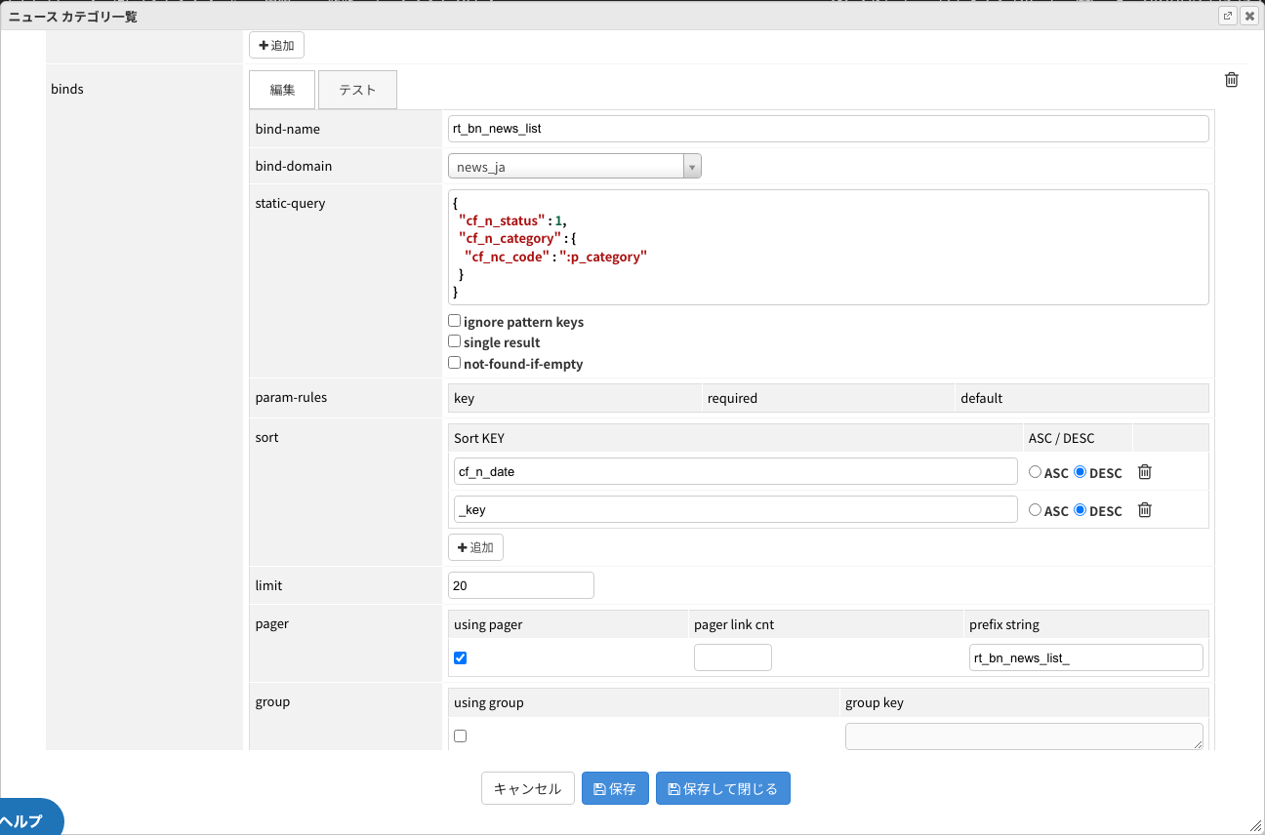Click the "group key" header

point(875,702)
